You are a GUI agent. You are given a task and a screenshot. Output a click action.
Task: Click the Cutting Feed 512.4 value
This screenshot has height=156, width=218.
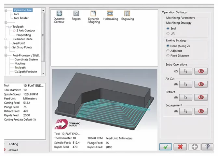click(x=27, y=103)
